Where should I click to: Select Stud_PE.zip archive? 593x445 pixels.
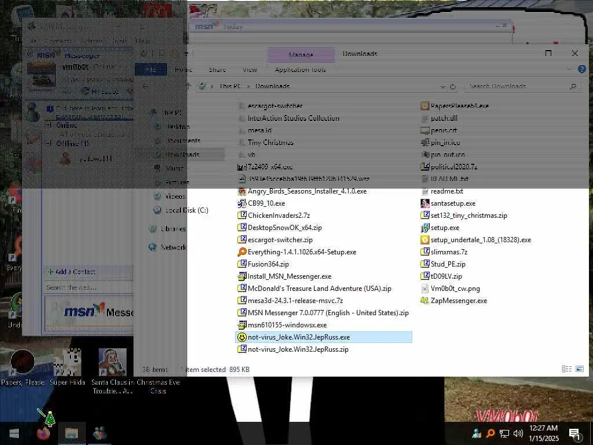[443, 264]
